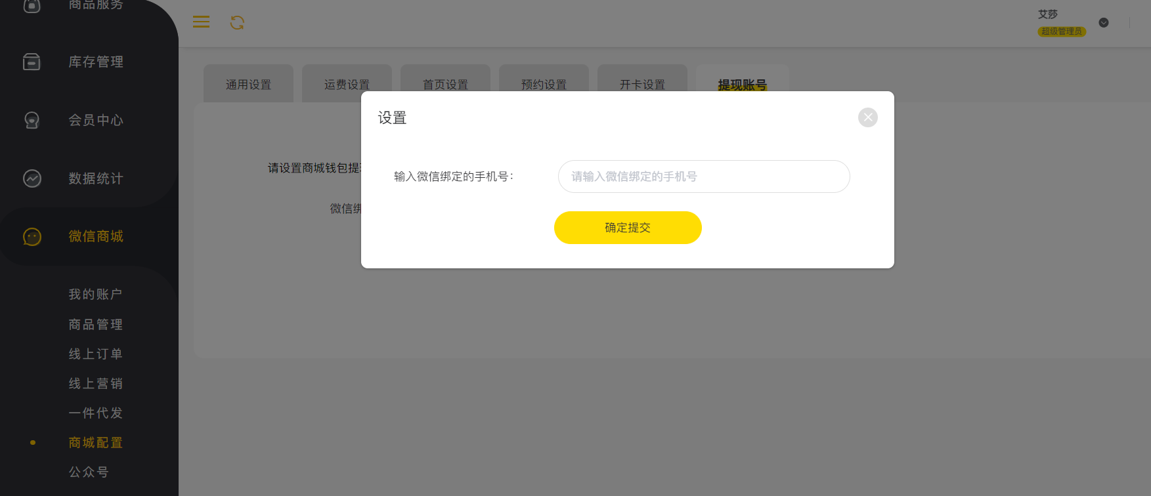Click the 会员中心 headset icon
The width and height of the screenshot is (1151, 496).
tap(32, 120)
